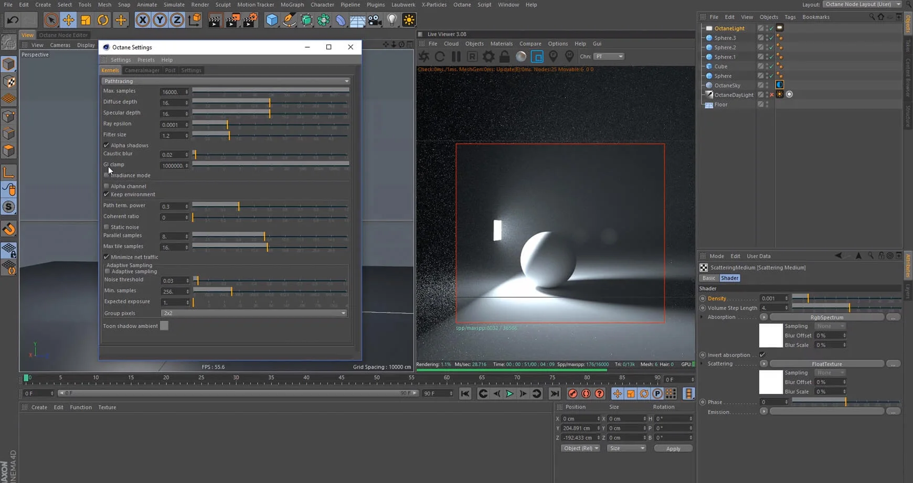Click Render View clapboard icon
Screen dimensions: 913x483
tap(214, 20)
